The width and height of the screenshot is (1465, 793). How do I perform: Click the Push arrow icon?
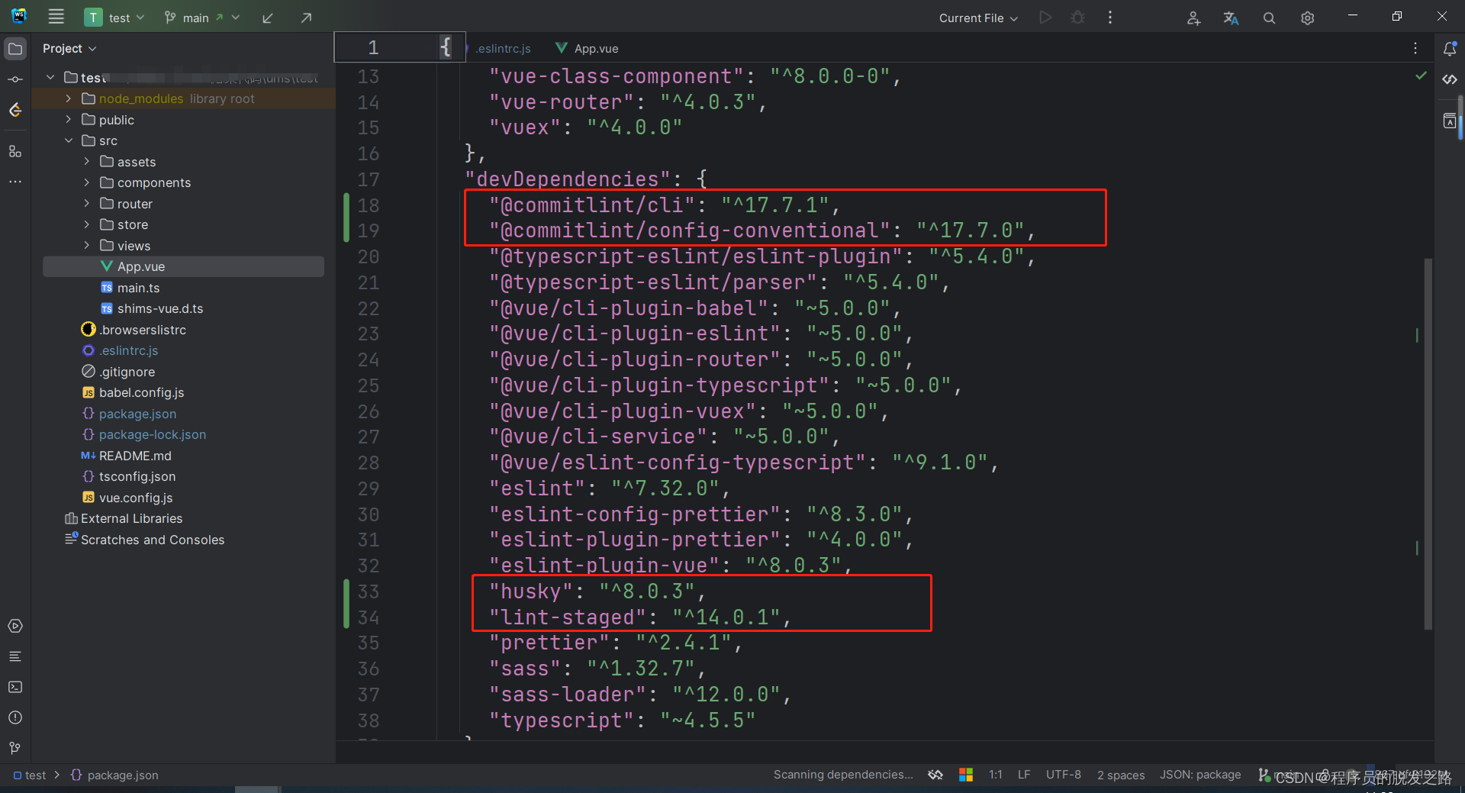[x=306, y=18]
